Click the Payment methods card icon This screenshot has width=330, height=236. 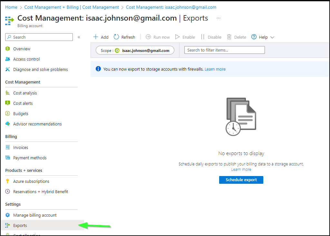[x=8, y=158]
